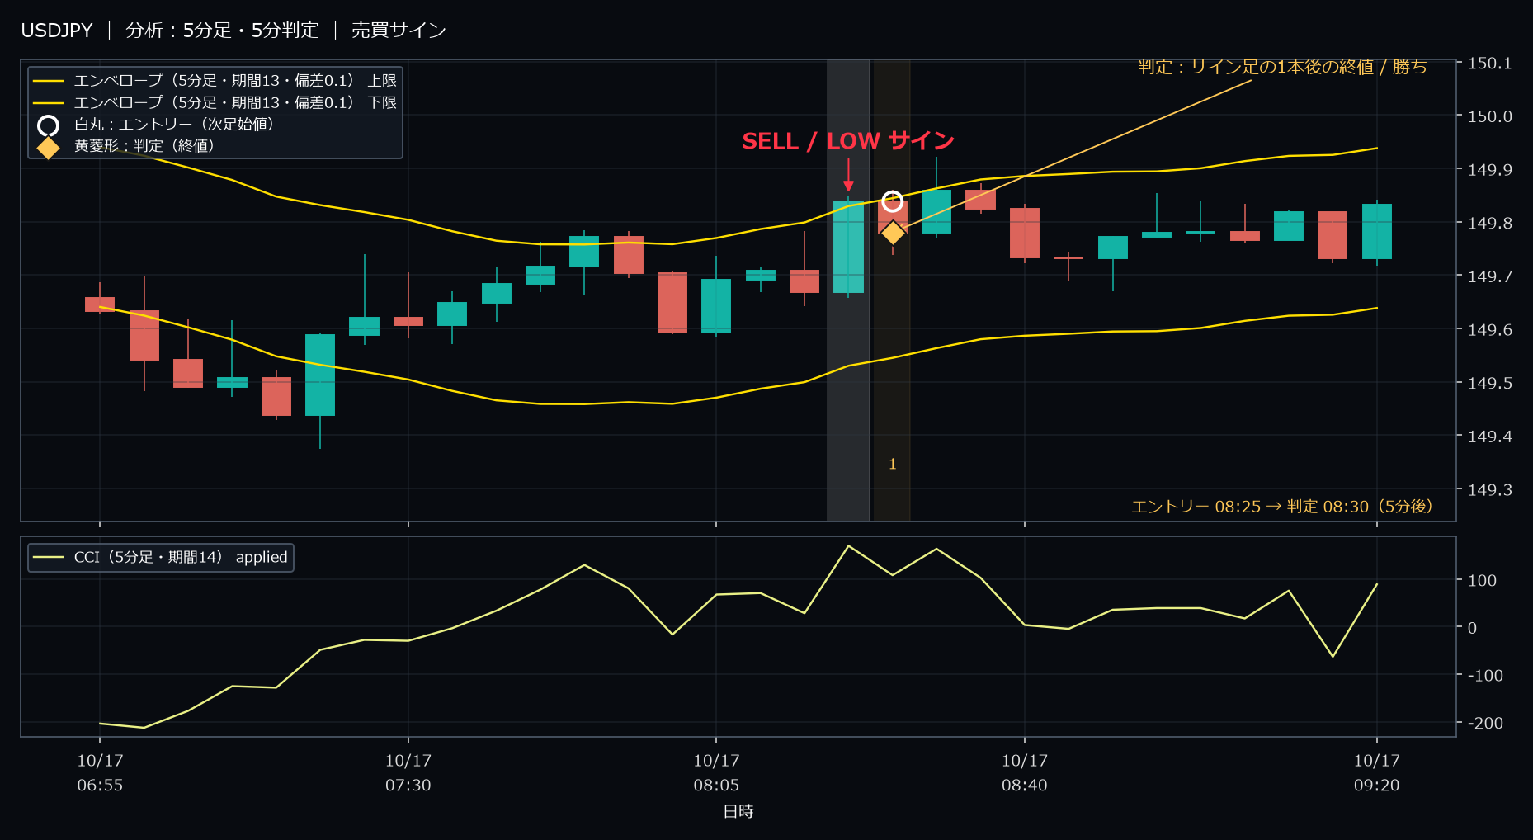Click the chart title USDJPY
Viewport: 1533px width, 840px height.
pos(57,31)
